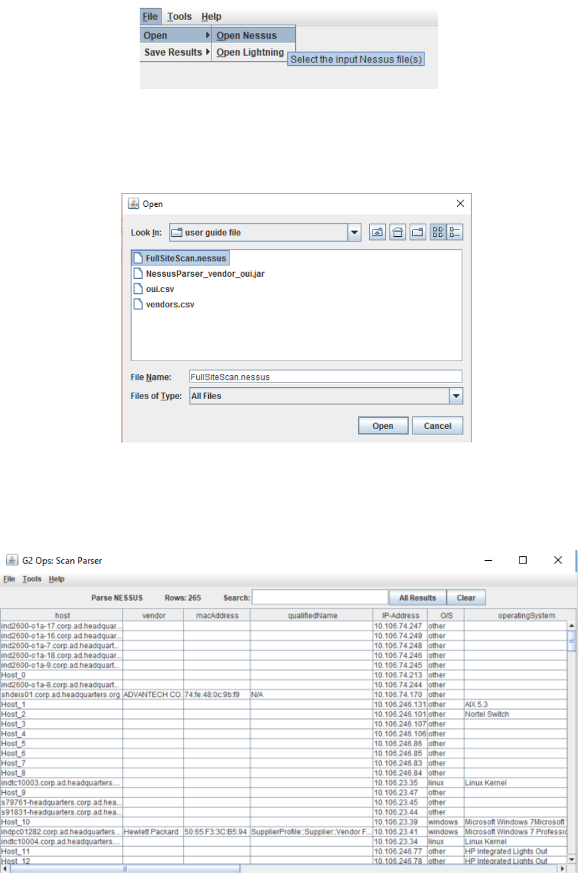This screenshot has height=892, width=578.
Task: Select the vendors.csv file icon
Action: pyautogui.click(x=138, y=305)
